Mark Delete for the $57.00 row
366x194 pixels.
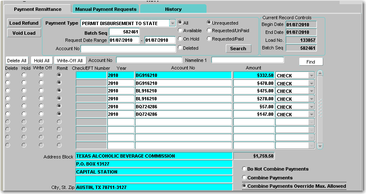point(8,106)
